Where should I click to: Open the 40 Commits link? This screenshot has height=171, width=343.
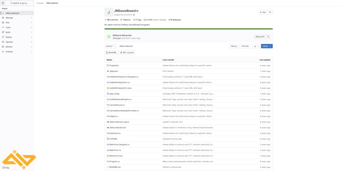(111, 20)
